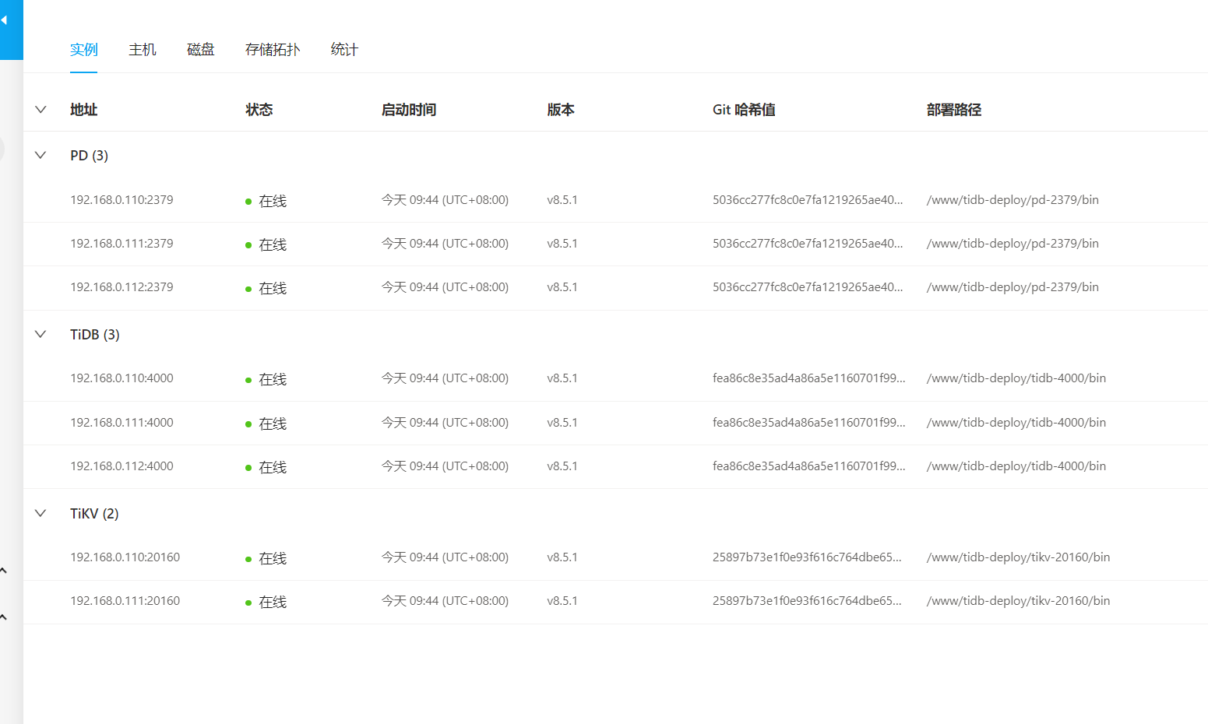This screenshot has height=724, width=1208.
Task: Click the blue sidebar collapse arrow
Action: click(x=5, y=20)
